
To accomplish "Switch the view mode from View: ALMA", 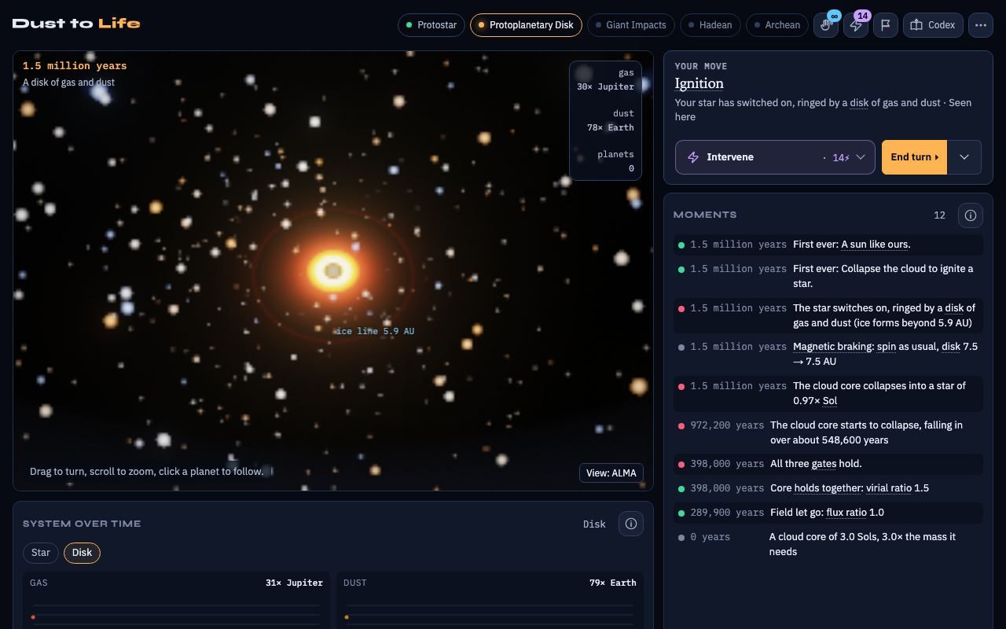I will click(x=611, y=473).
